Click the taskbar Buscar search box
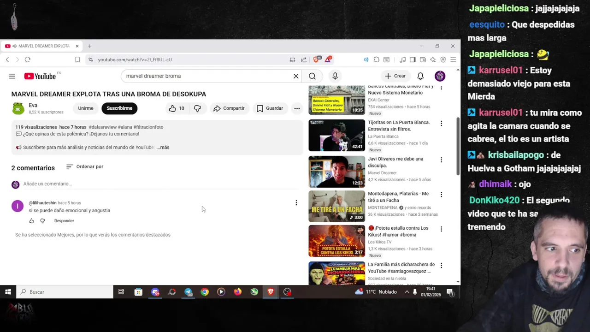Image resolution: width=590 pixels, height=332 pixels. (65, 292)
